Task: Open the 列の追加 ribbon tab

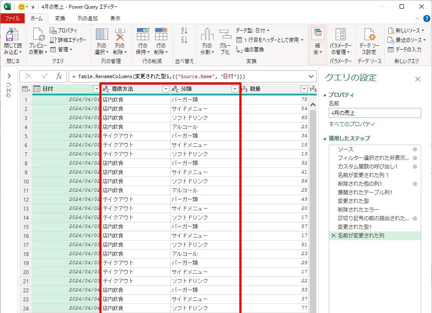Action: 88,19
